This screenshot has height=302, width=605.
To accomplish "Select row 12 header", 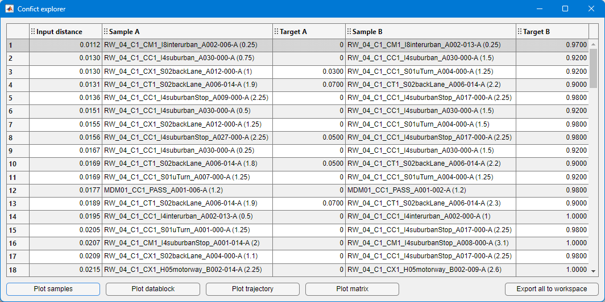I will [18, 190].
